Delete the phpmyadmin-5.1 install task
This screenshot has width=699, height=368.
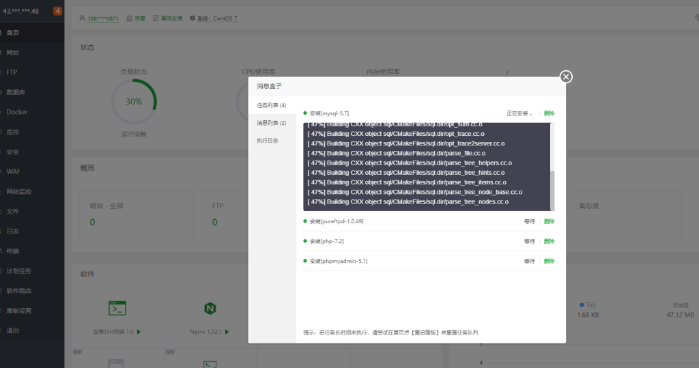pos(549,261)
